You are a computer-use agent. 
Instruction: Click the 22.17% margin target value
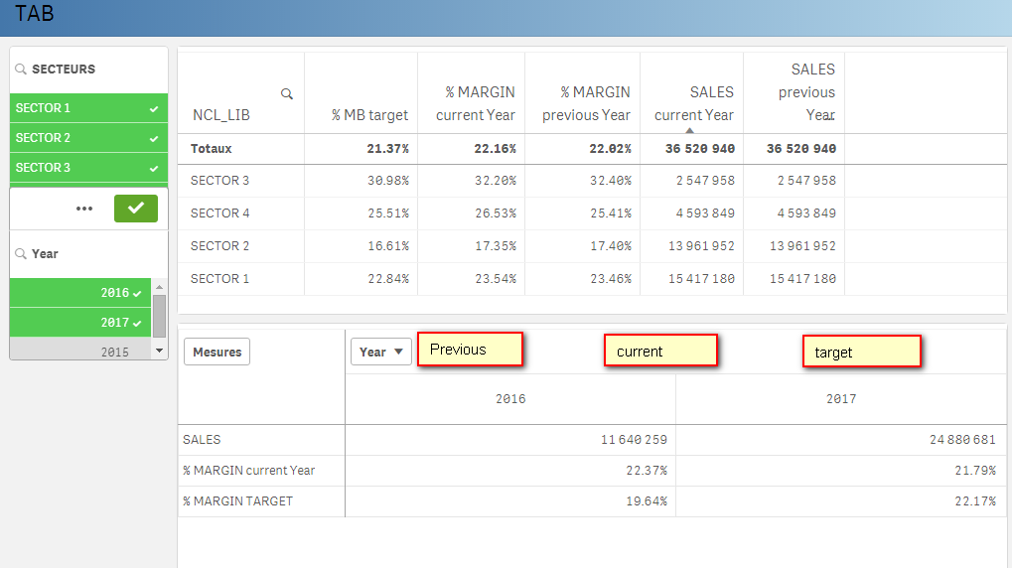(x=975, y=501)
